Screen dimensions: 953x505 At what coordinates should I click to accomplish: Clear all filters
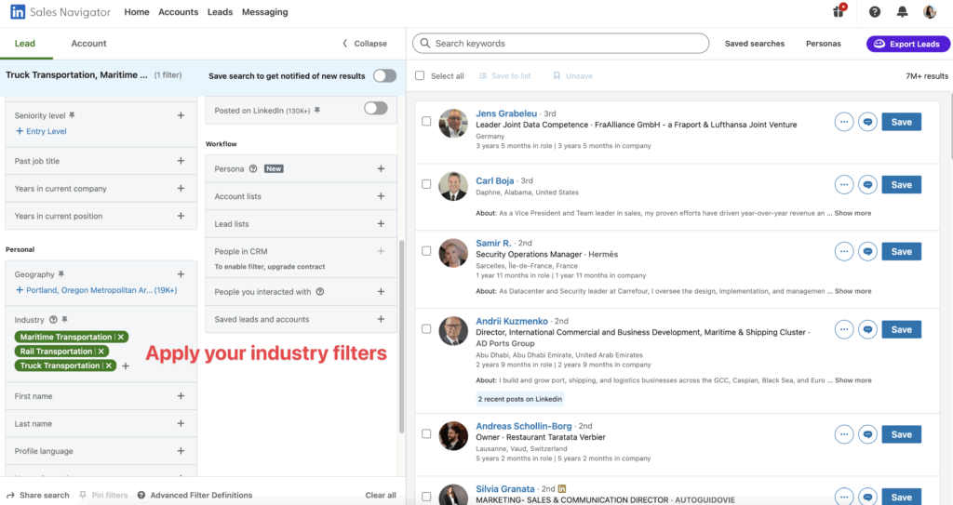pyautogui.click(x=381, y=496)
